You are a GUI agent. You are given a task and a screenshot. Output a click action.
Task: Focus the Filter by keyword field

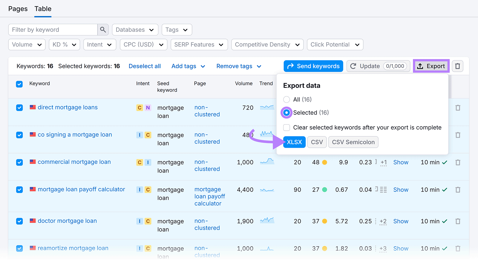click(x=53, y=30)
